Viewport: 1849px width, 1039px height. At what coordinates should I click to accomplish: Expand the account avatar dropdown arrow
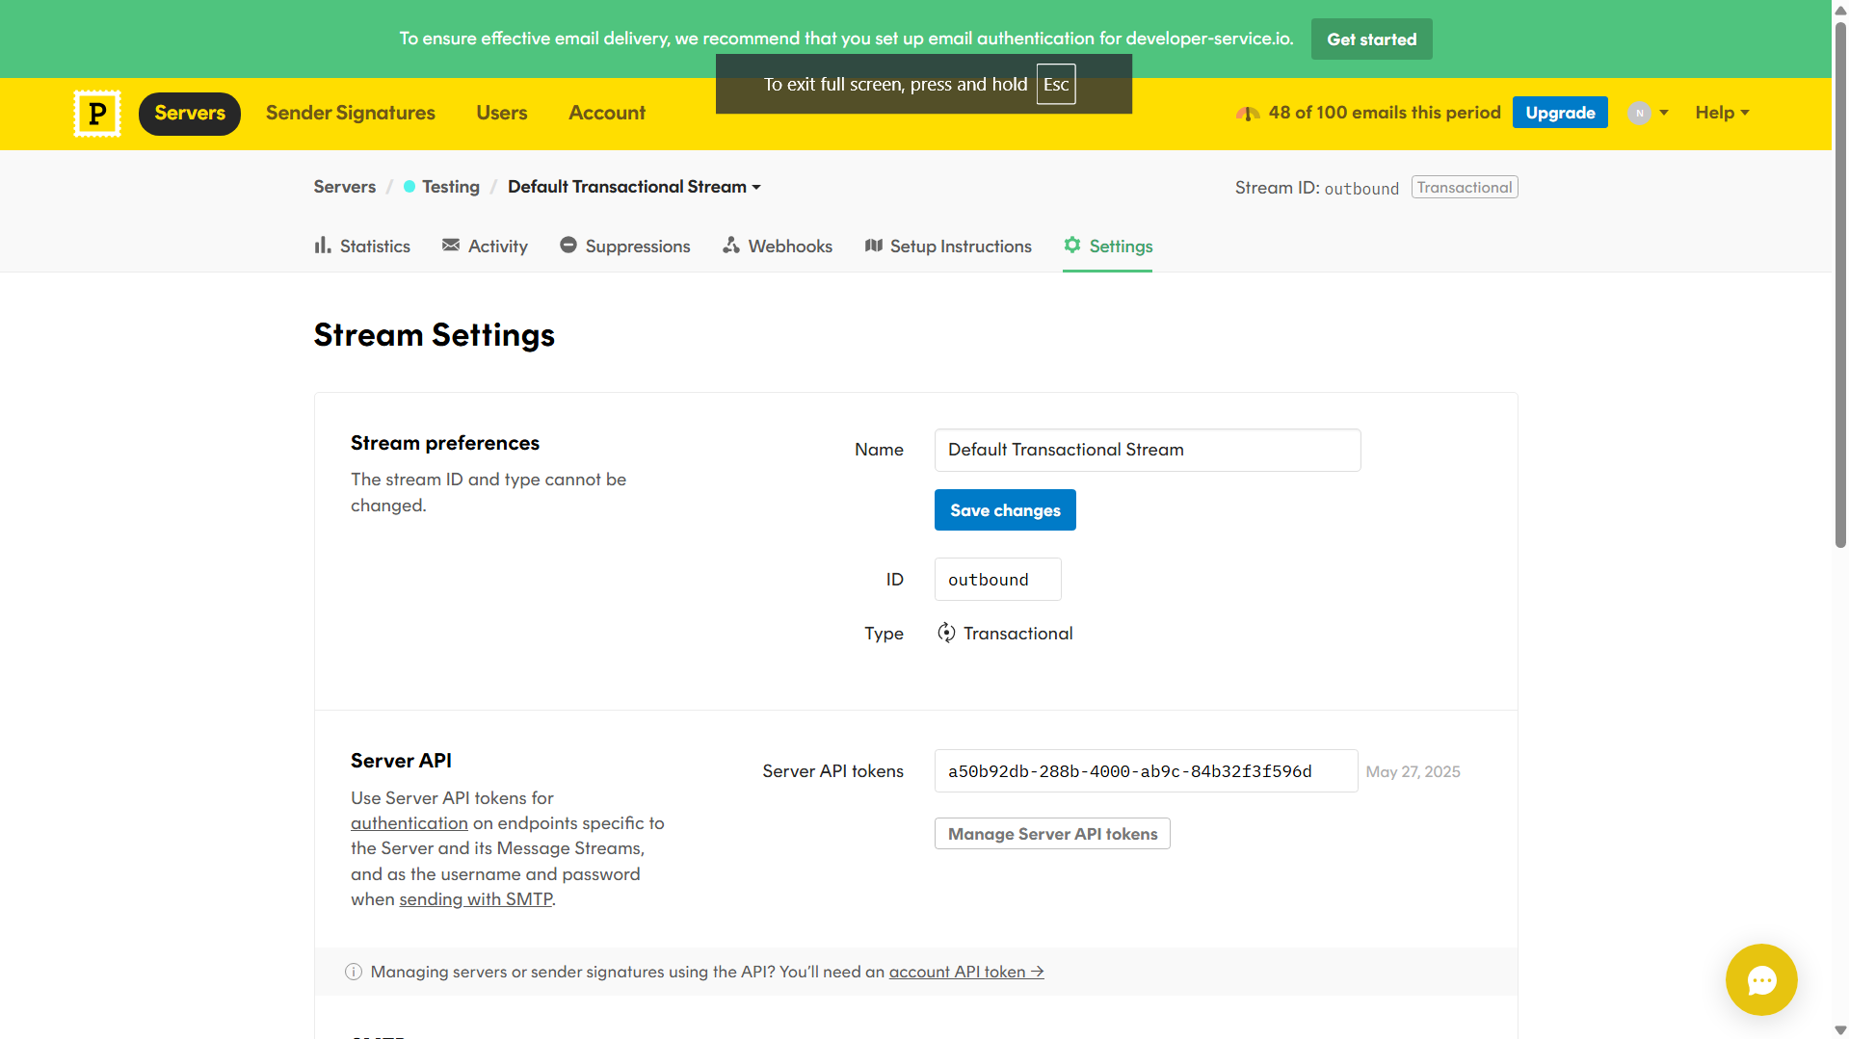click(1664, 113)
